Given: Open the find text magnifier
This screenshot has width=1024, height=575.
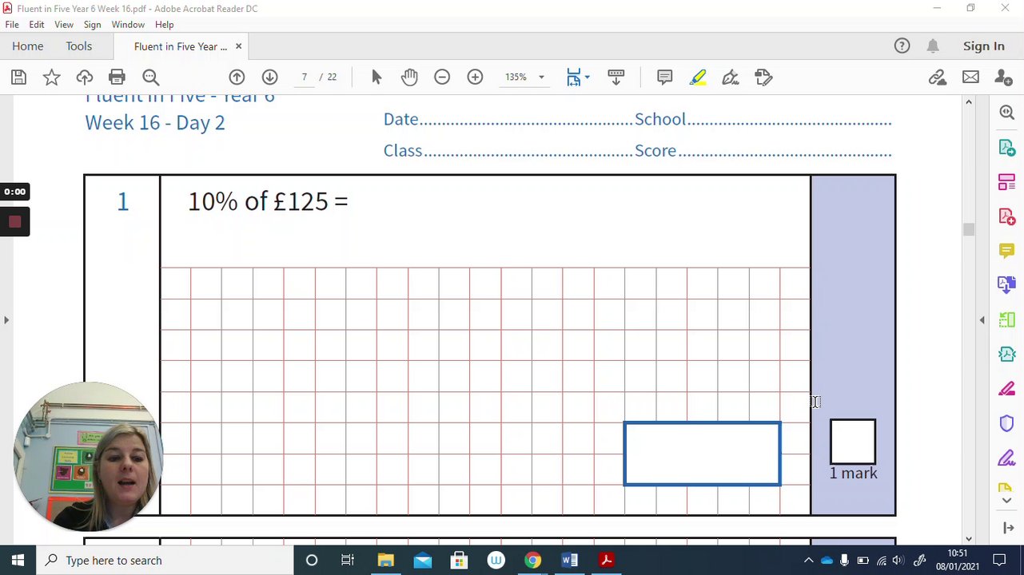Looking at the screenshot, I should [x=150, y=77].
